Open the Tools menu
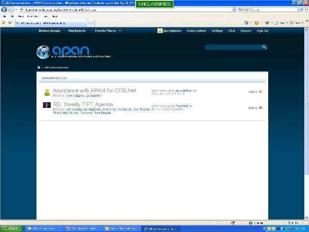309x232 pixels. pos(46,16)
